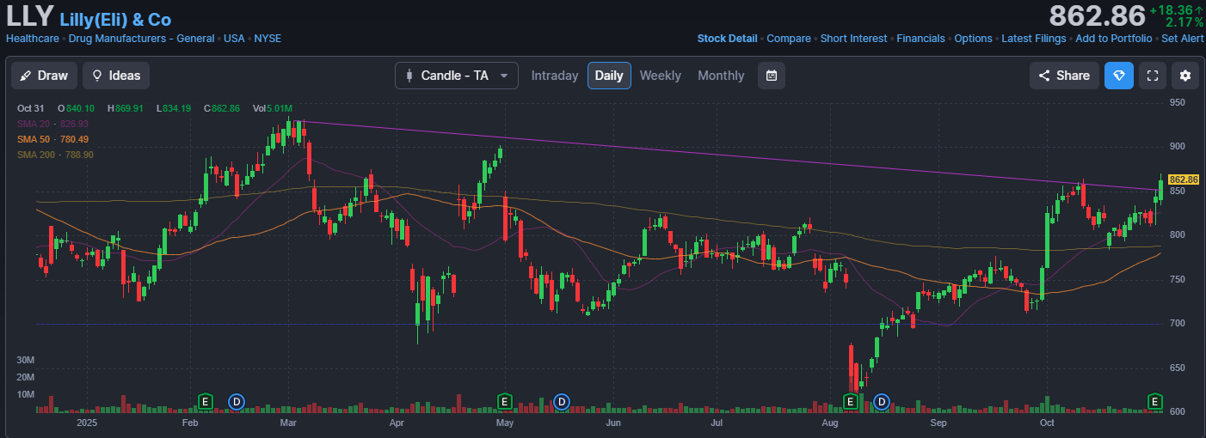Open the Ideas panel
This screenshot has height=438, width=1206.
point(116,76)
